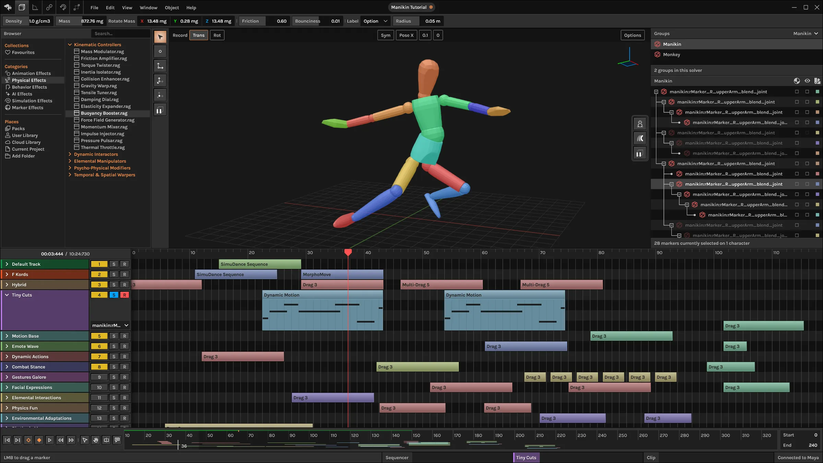823x463 pixels.
Task: Open Buoyancy Booster.rag item
Action: [108, 113]
